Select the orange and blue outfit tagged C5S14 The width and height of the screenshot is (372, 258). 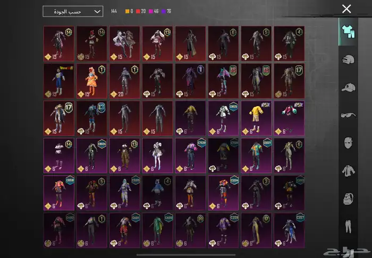[x=223, y=193]
